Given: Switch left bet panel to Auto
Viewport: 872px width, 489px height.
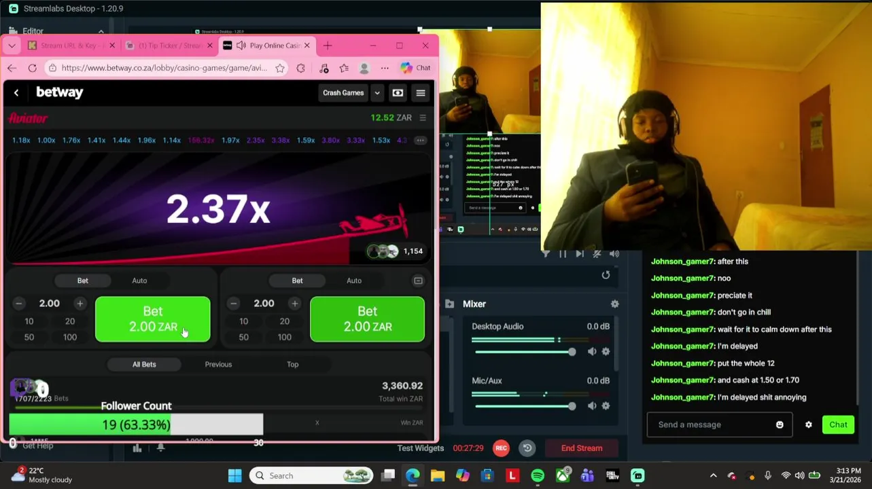Looking at the screenshot, I should tap(139, 280).
